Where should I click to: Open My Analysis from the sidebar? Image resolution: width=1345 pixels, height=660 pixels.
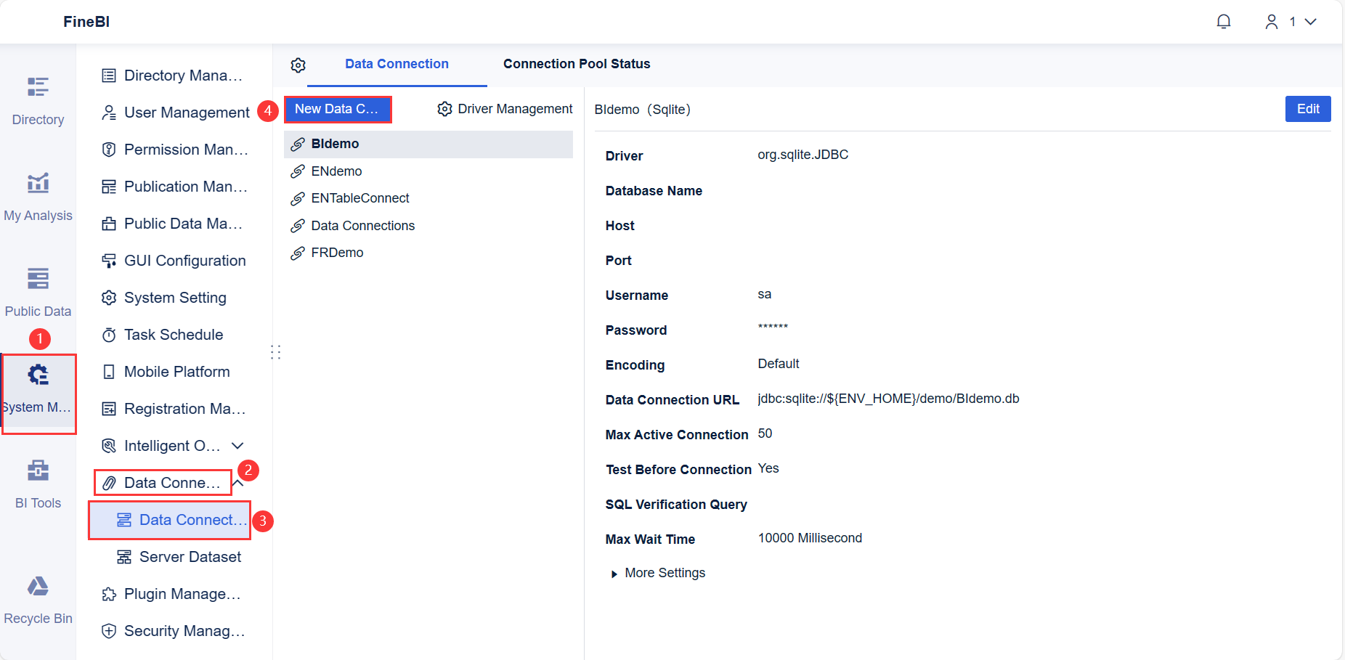coord(38,195)
